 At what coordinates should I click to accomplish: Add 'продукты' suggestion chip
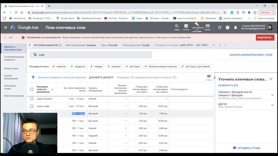78,66
